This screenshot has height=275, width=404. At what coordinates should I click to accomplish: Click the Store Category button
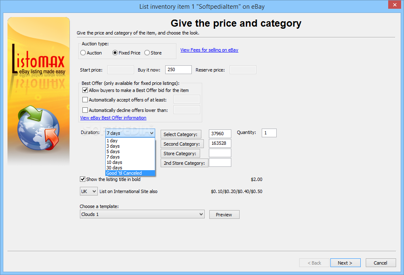(x=180, y=154)
